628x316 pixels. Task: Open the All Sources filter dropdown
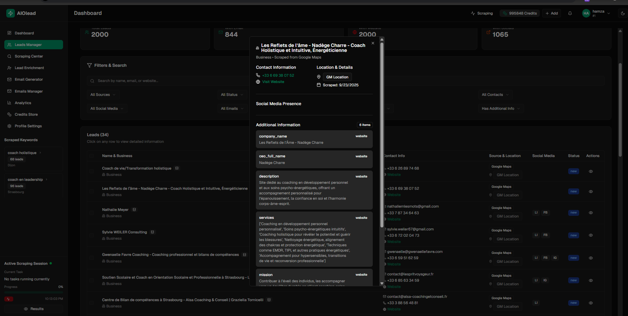103,95
